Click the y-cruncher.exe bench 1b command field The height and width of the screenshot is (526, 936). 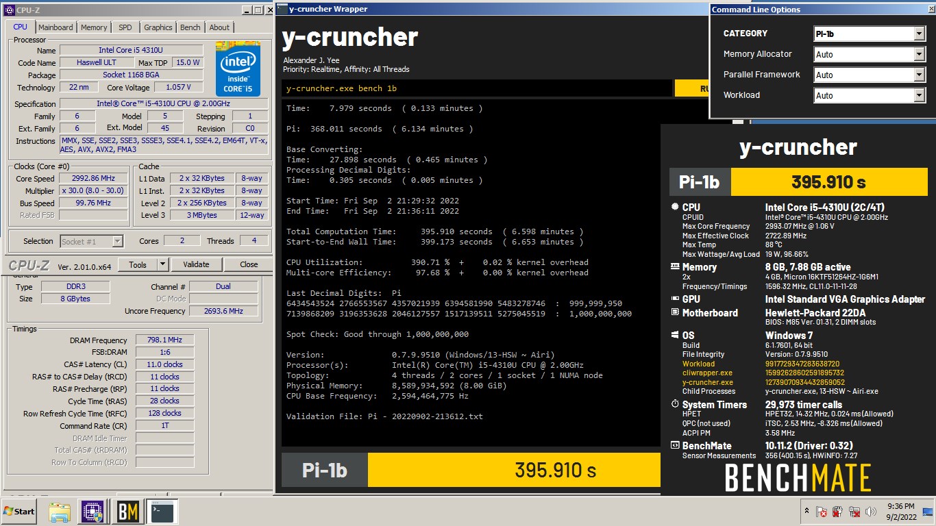(x=477, y=88)
